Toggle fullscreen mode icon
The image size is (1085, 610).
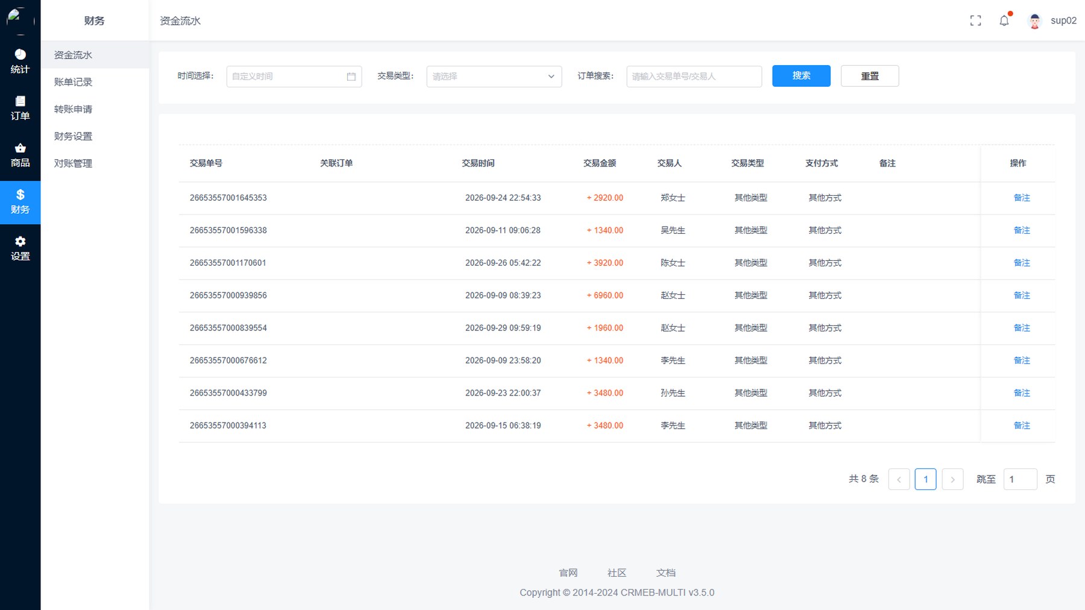pyautogui.click(x=975, y=20)
